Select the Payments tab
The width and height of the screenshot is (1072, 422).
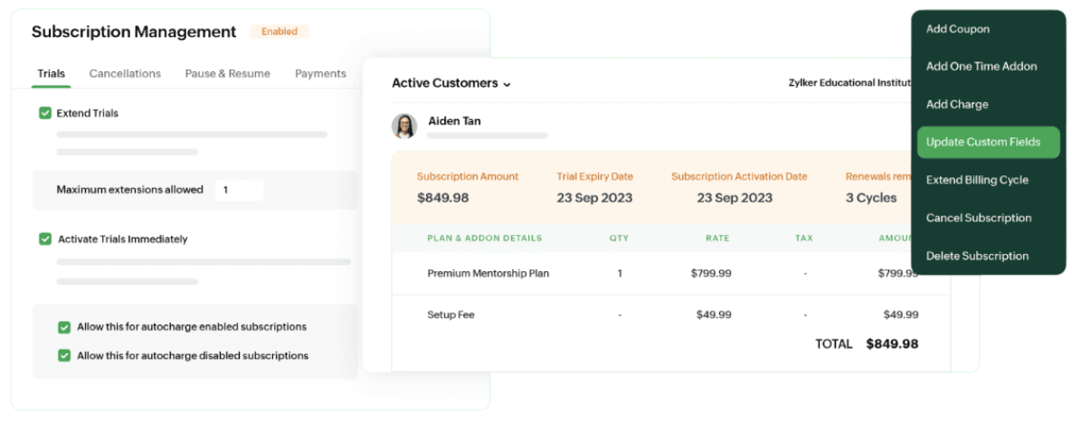pos(320,74)
